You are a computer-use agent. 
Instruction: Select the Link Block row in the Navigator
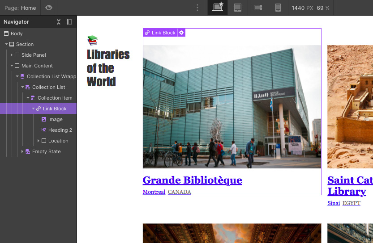pos(39,109)
